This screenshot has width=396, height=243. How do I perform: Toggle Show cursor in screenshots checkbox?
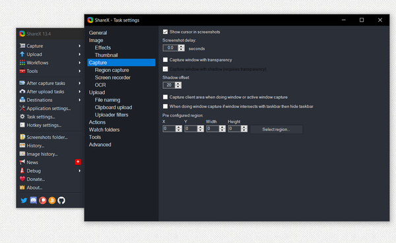point(165,32)
